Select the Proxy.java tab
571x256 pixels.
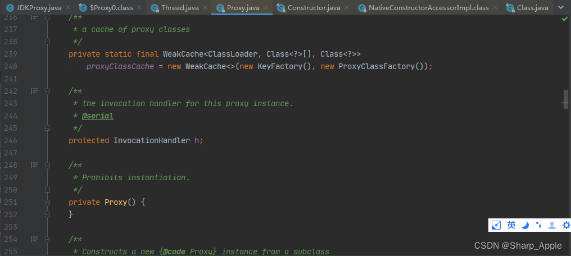[x=242, y=7]
